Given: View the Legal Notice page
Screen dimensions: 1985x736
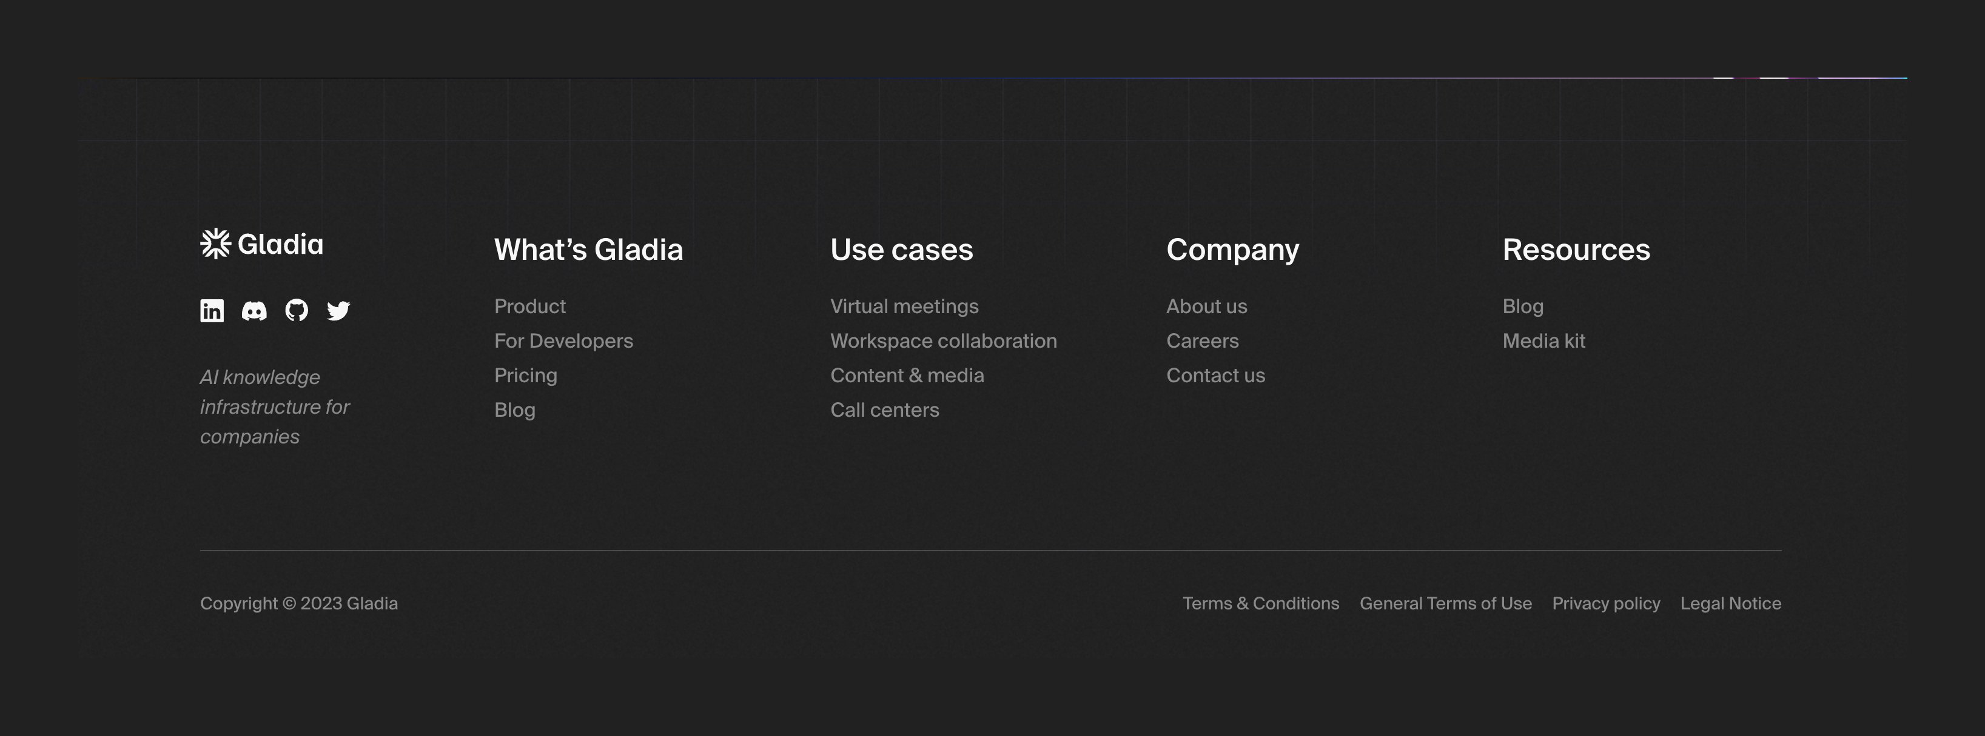Looking at the screenshot, I should [1730, 603].
